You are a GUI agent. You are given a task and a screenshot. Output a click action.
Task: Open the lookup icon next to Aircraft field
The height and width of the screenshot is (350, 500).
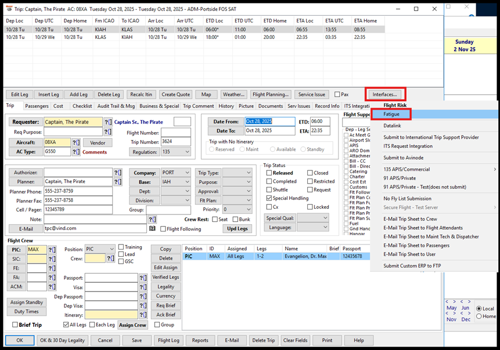tap(77, 142)
